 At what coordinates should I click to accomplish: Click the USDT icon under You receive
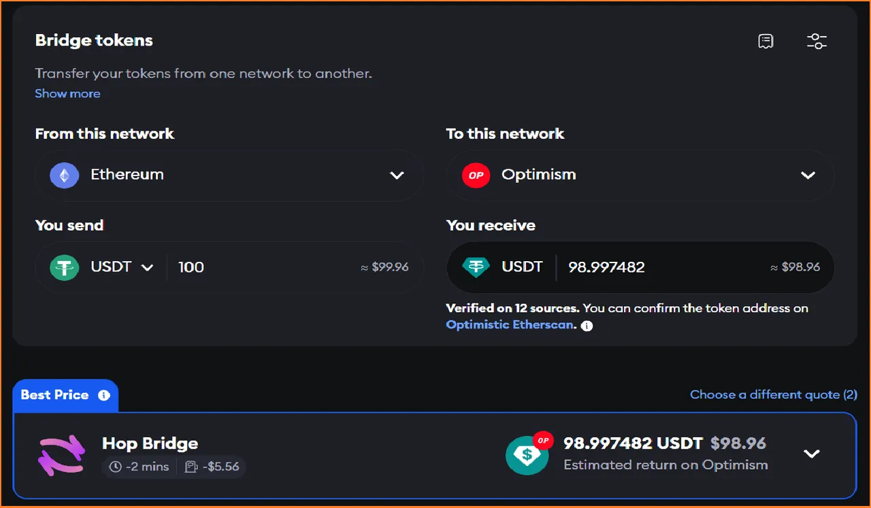(x=476, y=267)
